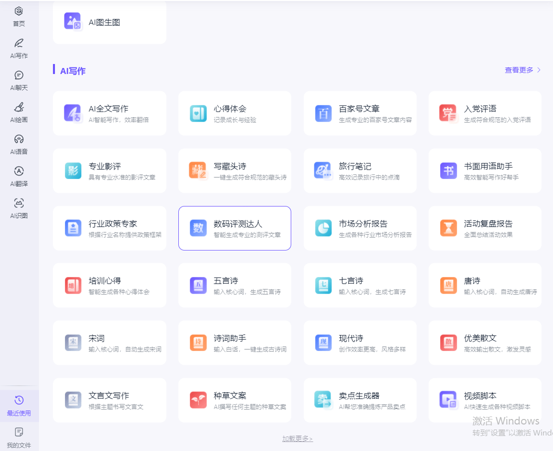The width and height of the screenshot is (553, 451).
Task: Click the 市场分析报告 pie chart icon
Action: click(323, 228)
